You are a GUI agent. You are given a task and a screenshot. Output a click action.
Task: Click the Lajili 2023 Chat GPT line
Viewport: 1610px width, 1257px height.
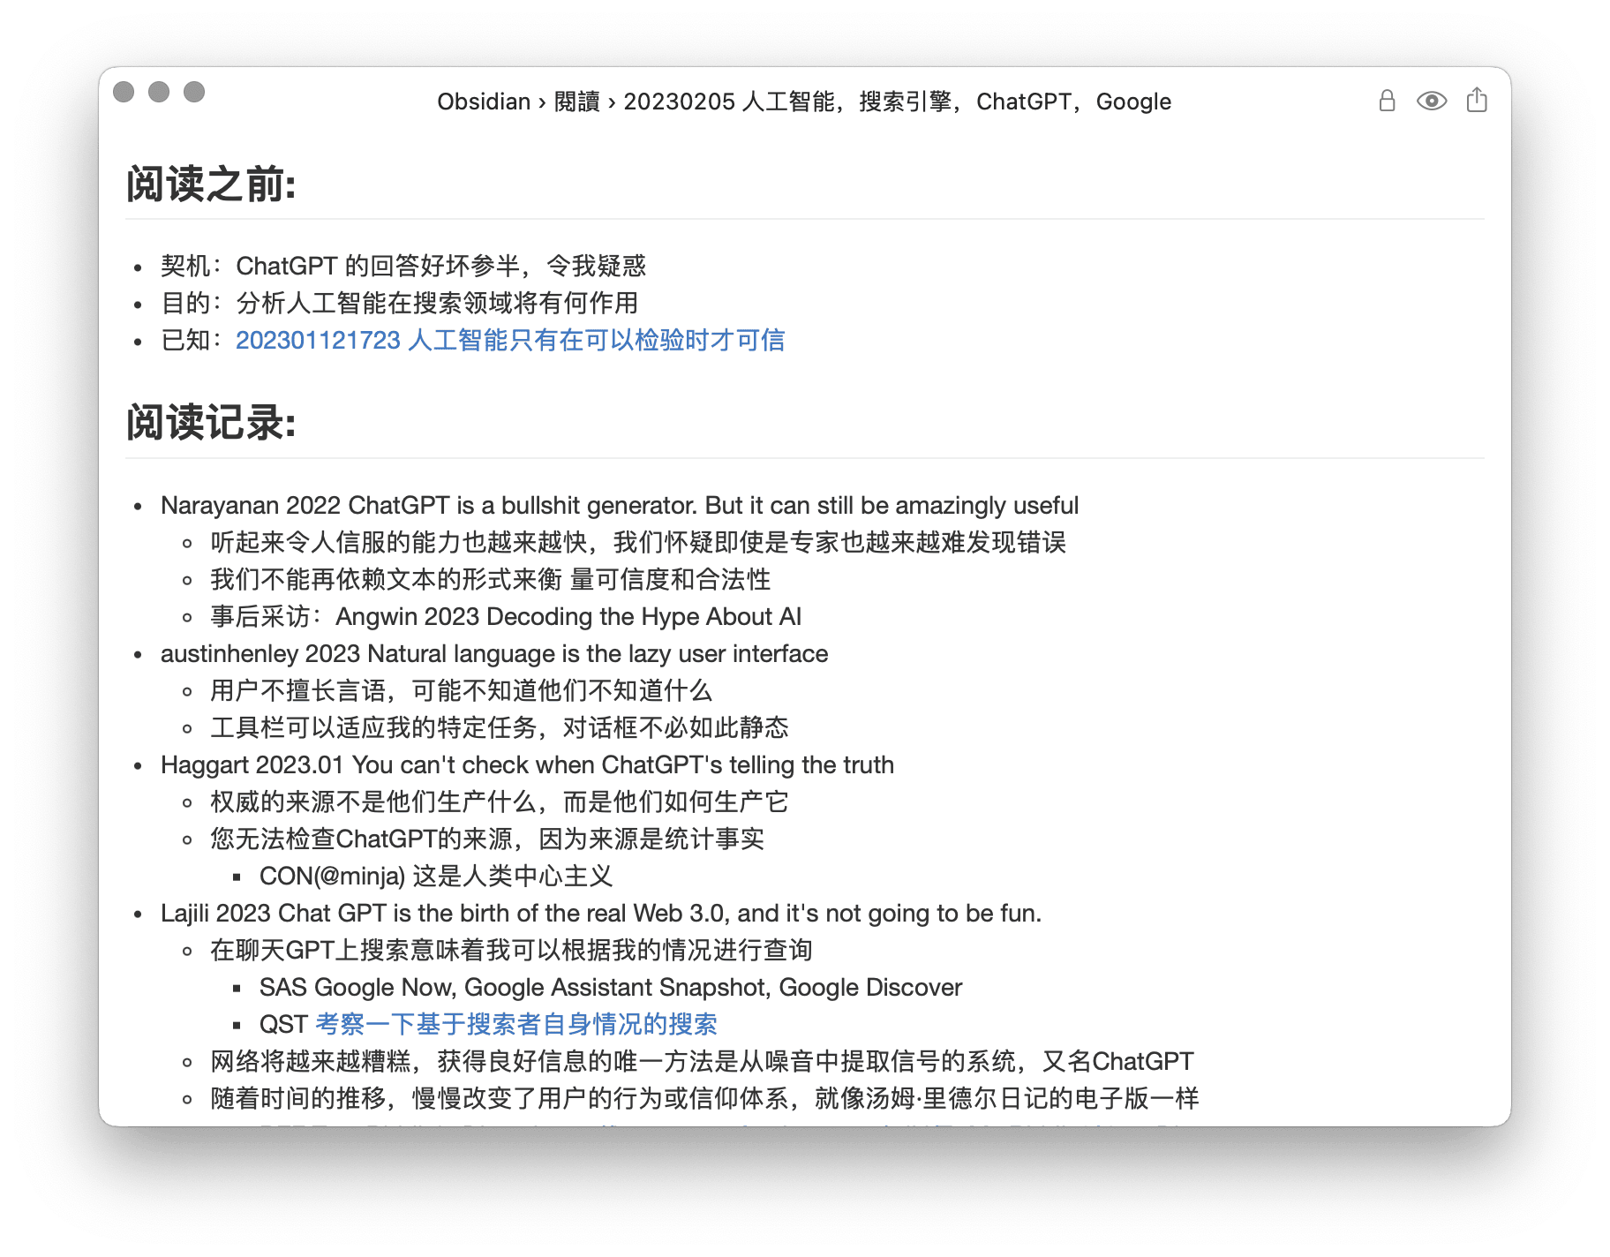click(x=600, y=913)
